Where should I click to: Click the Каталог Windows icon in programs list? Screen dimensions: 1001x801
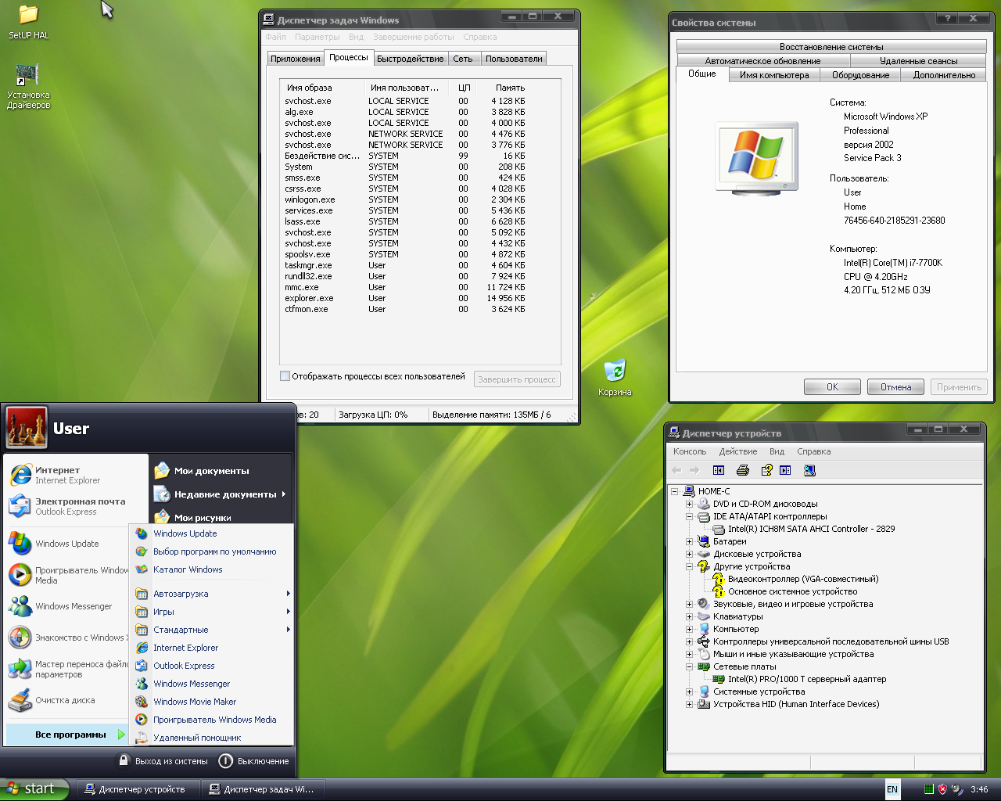[142, 569]
